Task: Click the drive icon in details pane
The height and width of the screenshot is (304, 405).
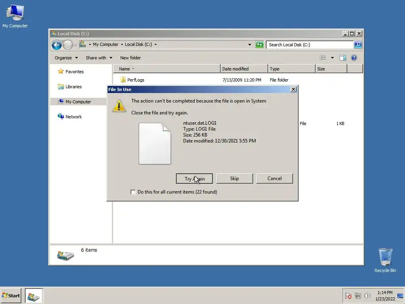Action: click(65, 256)
